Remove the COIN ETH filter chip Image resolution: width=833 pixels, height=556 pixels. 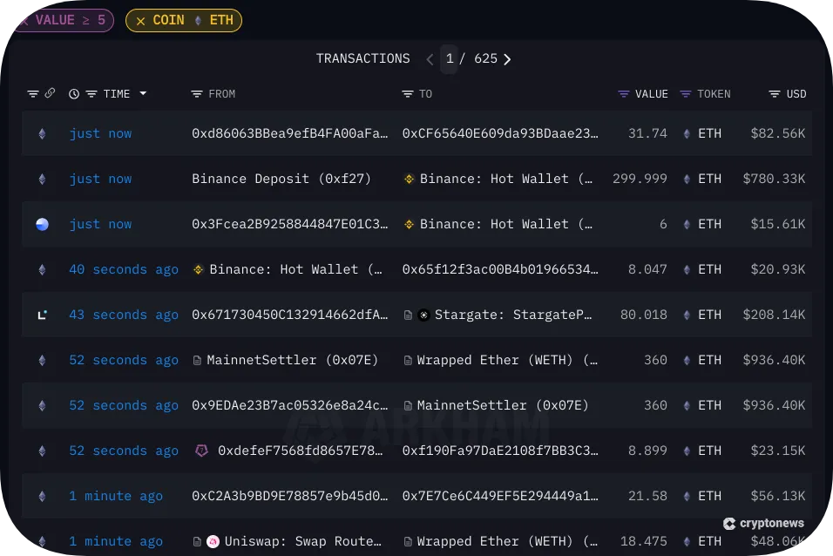point(142,20)
